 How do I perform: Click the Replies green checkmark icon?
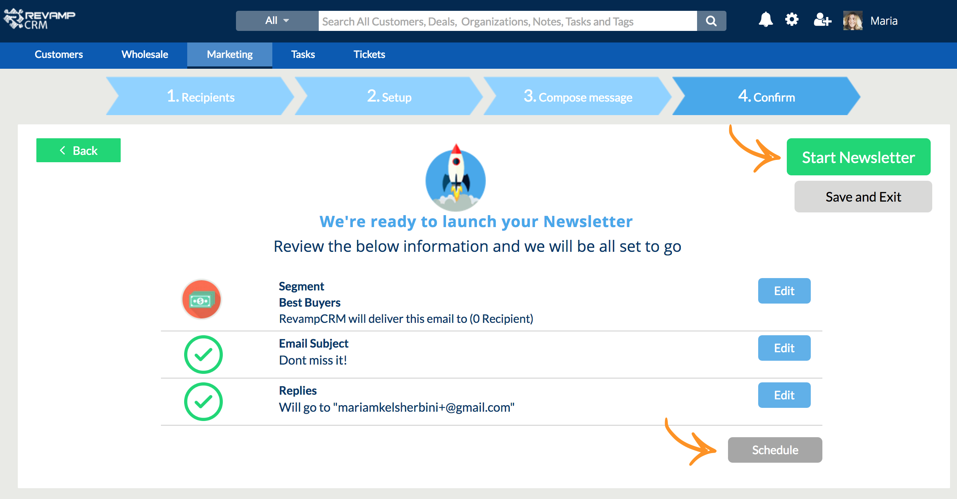[x=203, y=401]
